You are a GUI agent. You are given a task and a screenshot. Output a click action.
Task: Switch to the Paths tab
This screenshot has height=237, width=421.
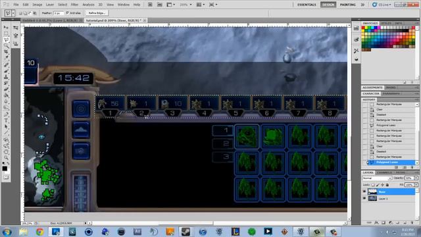click(401, 172)
